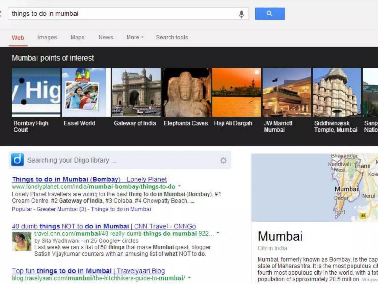
Task: Click in the search query input field
Action: 128,14
